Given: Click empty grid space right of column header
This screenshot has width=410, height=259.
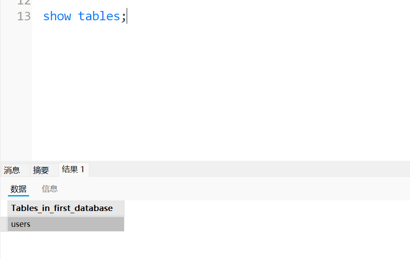Looking at the screenshot, I should tap(264, 208).
